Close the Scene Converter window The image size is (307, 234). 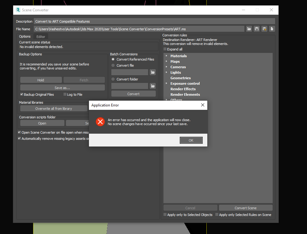point(271,10)
